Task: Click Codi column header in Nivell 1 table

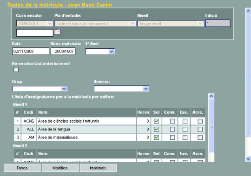Action: [x=28, y=112]
